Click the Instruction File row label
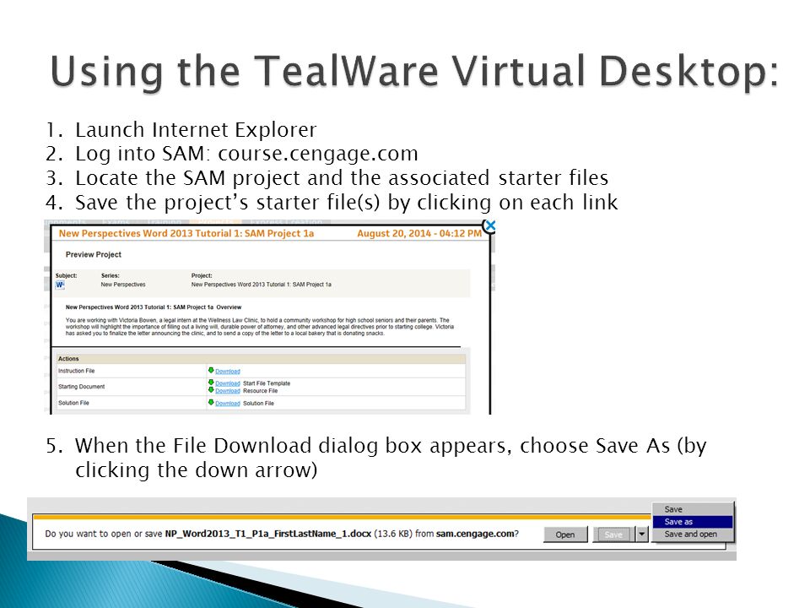 coord(77,372)
